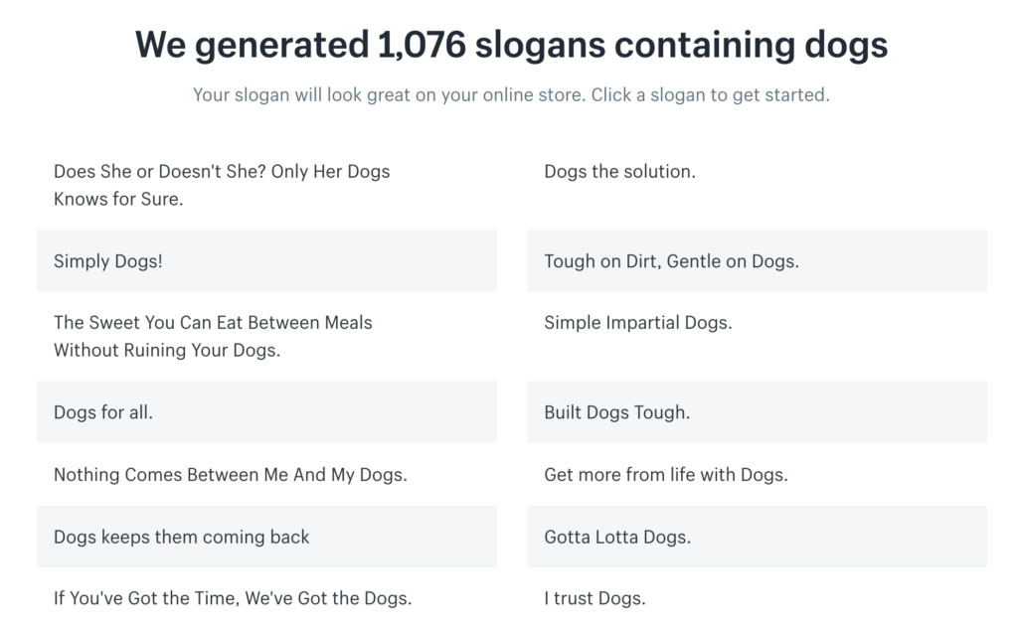Image resolution: width=1018 pixels, height=628 pixels.
Task: Click the shaded 'Dogs for all.' row
Action: 266,411
